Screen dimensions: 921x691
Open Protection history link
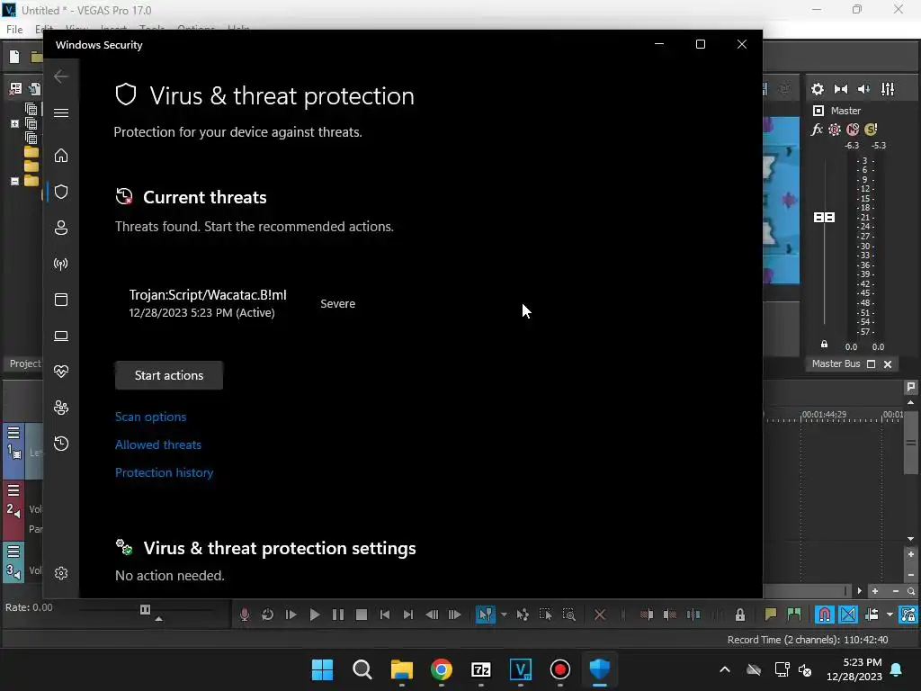click(164, 472)
